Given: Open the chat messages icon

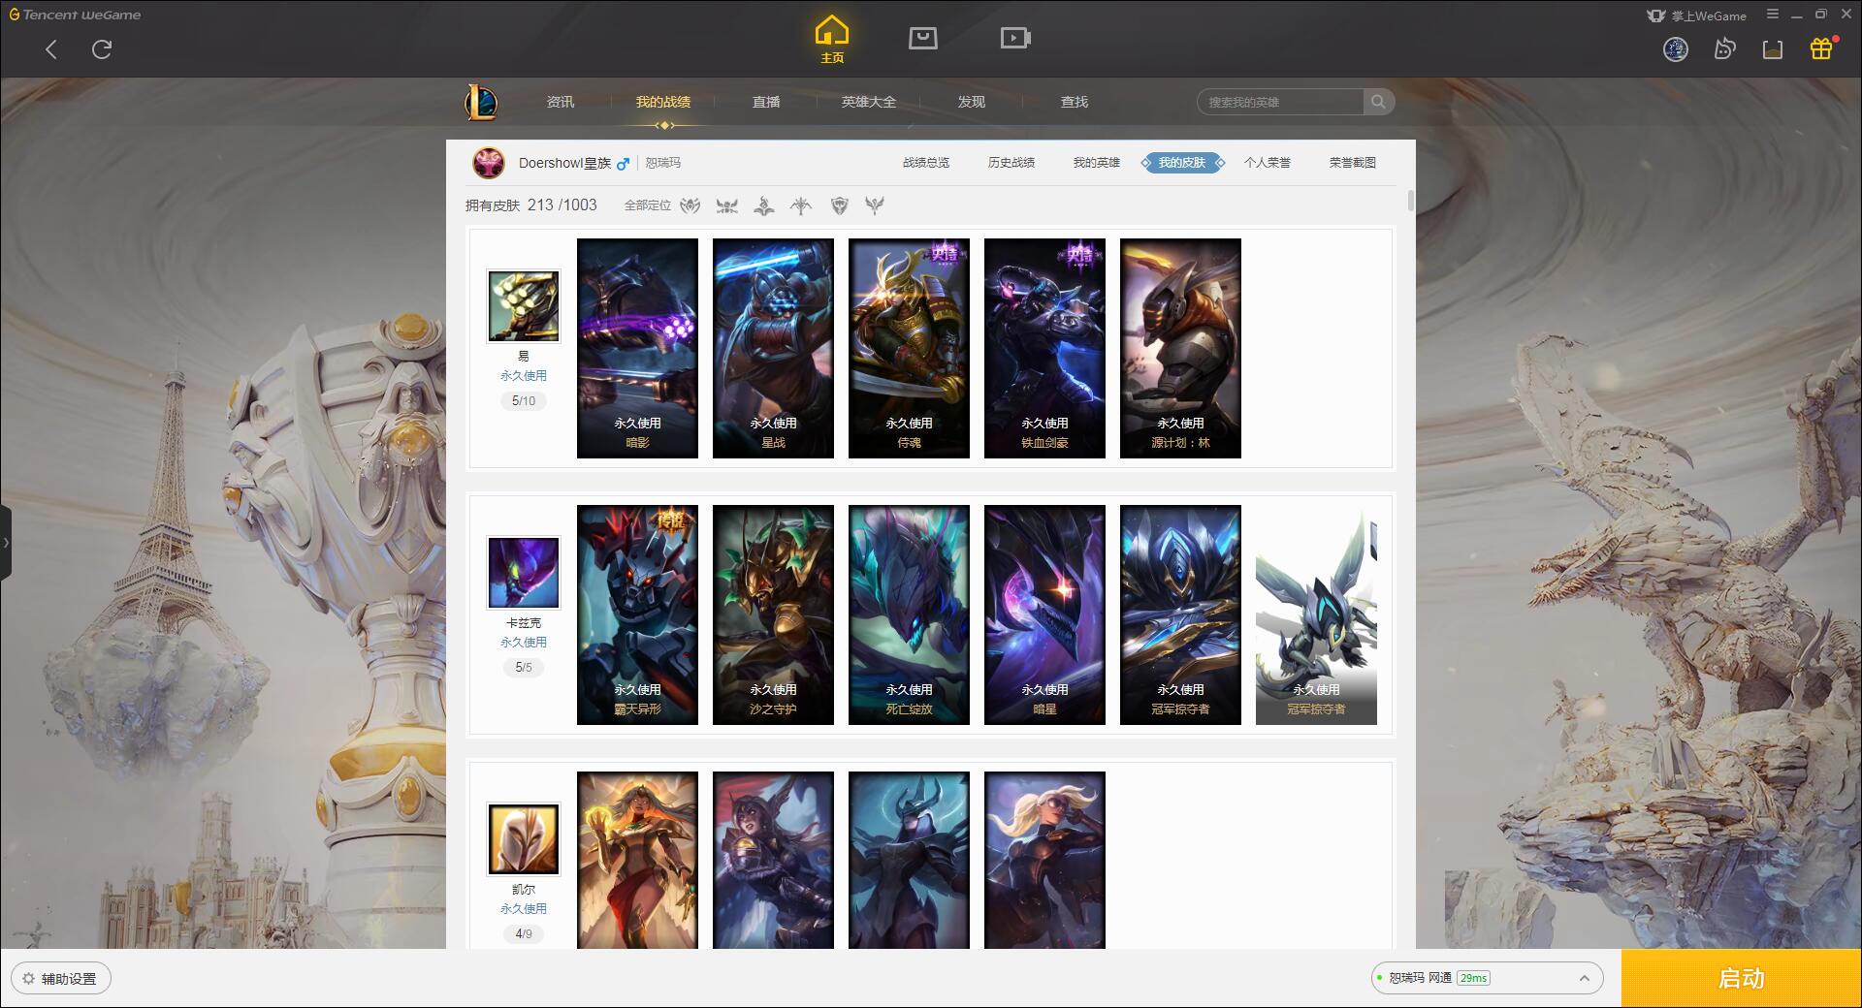Looking at the screenshot, I should click(x=1724, y=49).
